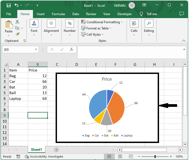Switch to the Home tab
Image resolution: width=189 pixels, height=160 pixels.
pos(25,14)
